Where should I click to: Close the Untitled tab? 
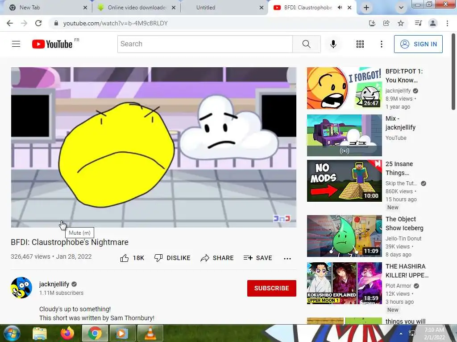262,8
